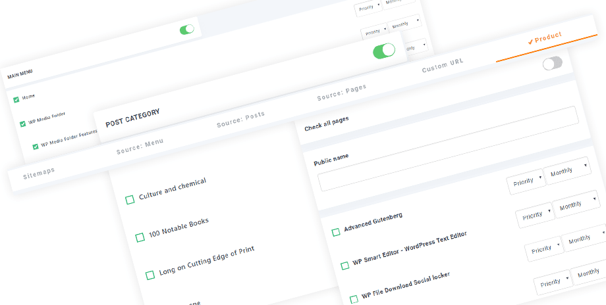
Task: Check the Advanced Gutenberg page
Action: point(336,232)
